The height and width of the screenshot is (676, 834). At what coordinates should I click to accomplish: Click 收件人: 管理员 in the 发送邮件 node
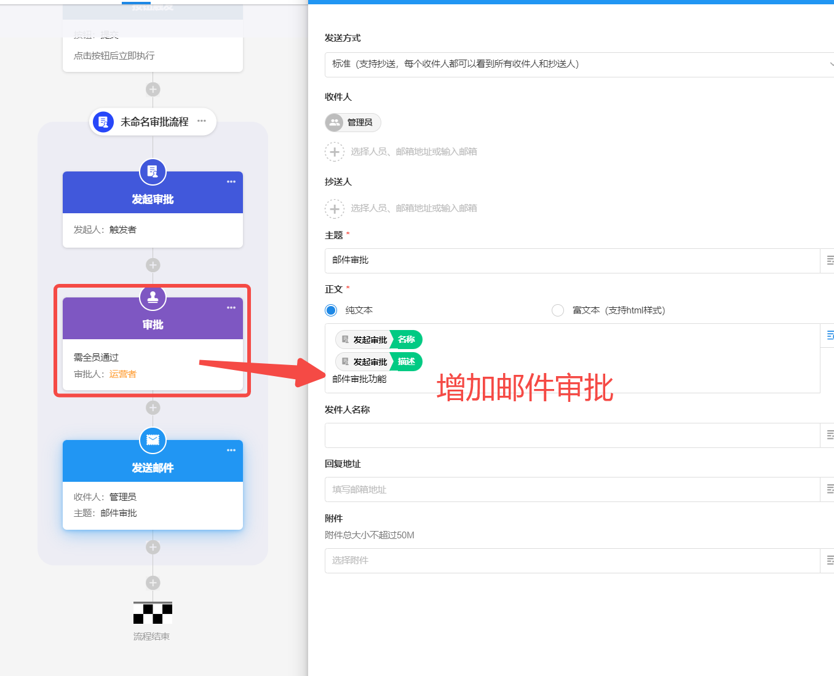point(105,497)
